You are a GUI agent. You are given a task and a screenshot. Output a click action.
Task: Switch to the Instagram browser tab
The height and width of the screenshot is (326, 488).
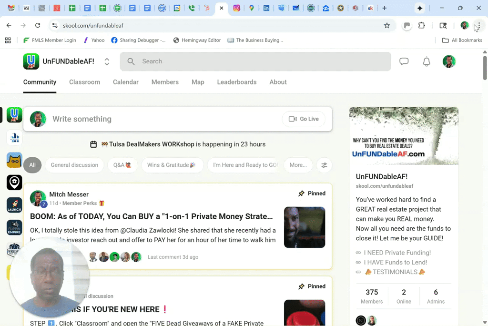(236, 9)
